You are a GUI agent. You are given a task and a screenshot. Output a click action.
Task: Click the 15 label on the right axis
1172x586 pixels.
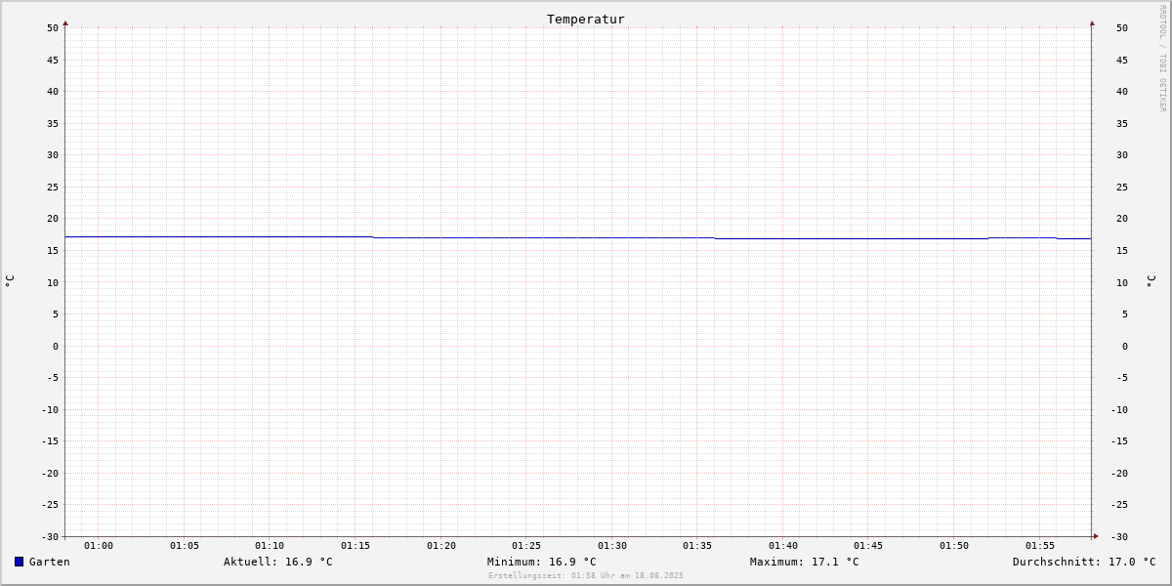[x=1122, y=251]
